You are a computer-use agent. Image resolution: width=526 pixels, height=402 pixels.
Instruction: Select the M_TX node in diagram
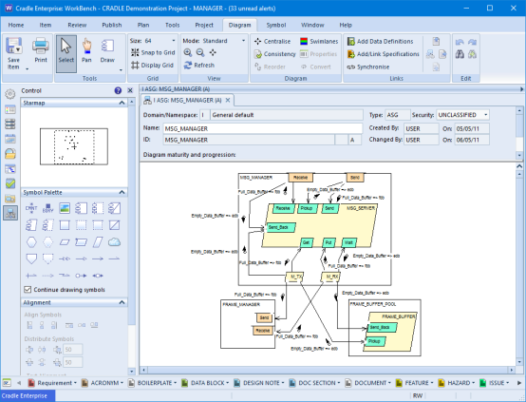[x=294, y=277]
